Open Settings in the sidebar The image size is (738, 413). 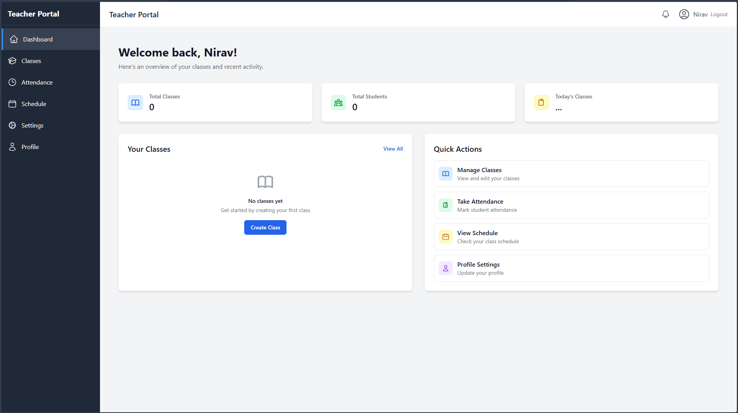tap(32, 125)
